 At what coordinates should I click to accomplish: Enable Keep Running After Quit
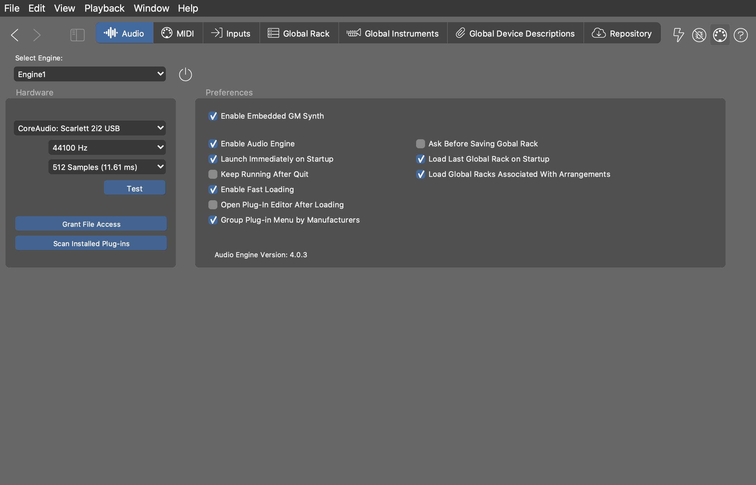click(213, 174)
